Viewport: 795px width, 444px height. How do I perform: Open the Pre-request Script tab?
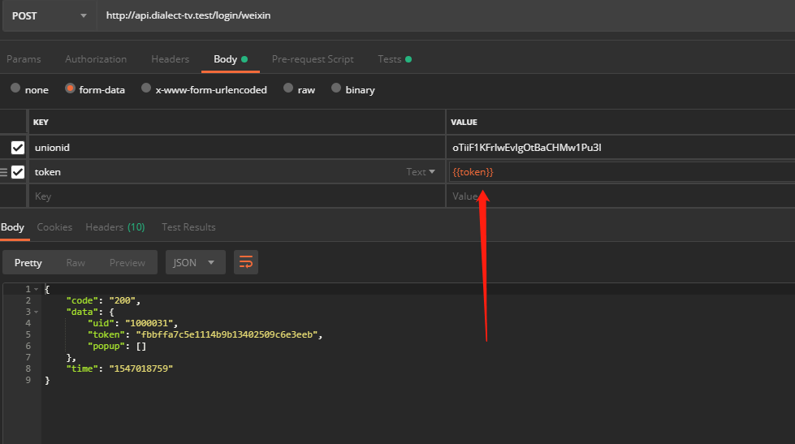click(x=313, y=58)
